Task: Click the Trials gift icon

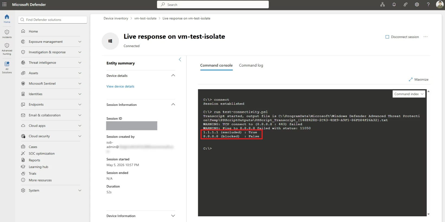Action: [23, 174]
